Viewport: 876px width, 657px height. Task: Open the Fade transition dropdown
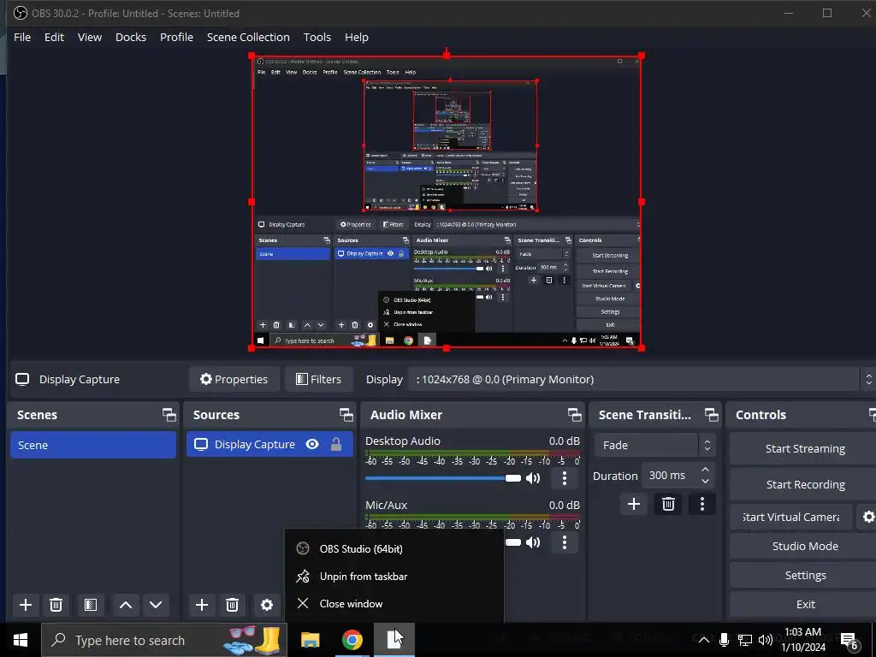(x=654, y=445)
